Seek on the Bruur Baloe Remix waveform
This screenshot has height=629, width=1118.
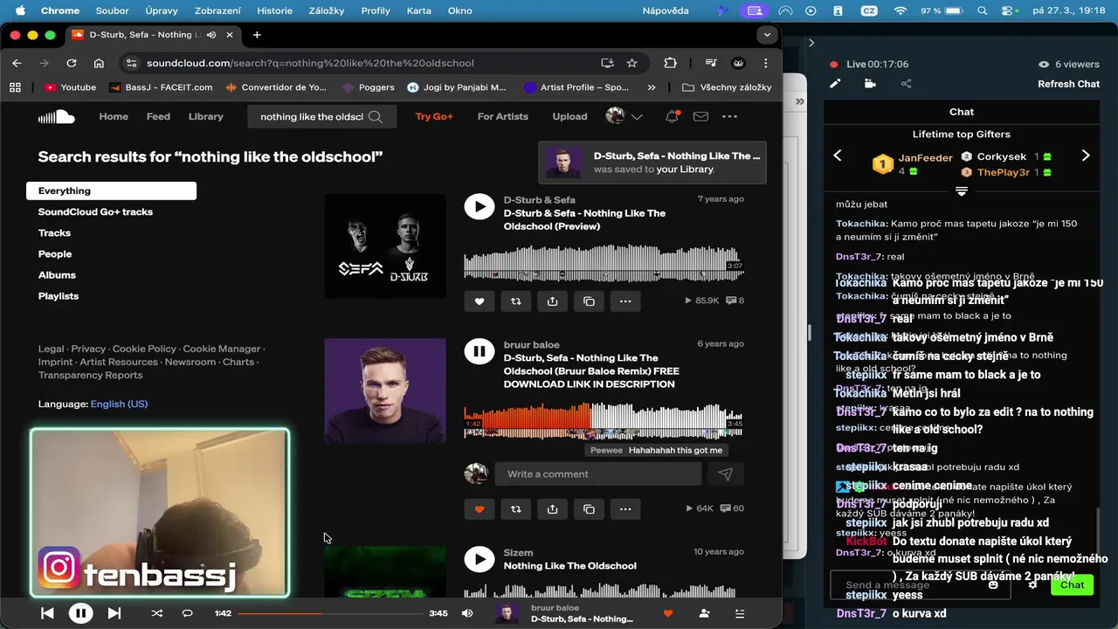coord(603,420)
